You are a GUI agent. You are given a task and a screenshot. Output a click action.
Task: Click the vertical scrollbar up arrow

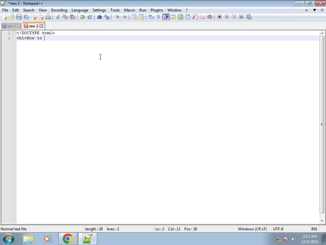(x=322, y=33)
